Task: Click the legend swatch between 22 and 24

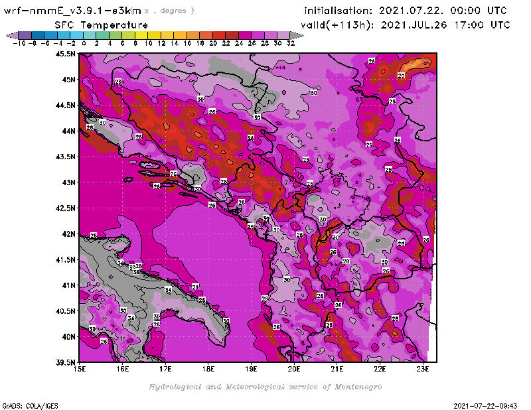Action: [x=232, y=35]
